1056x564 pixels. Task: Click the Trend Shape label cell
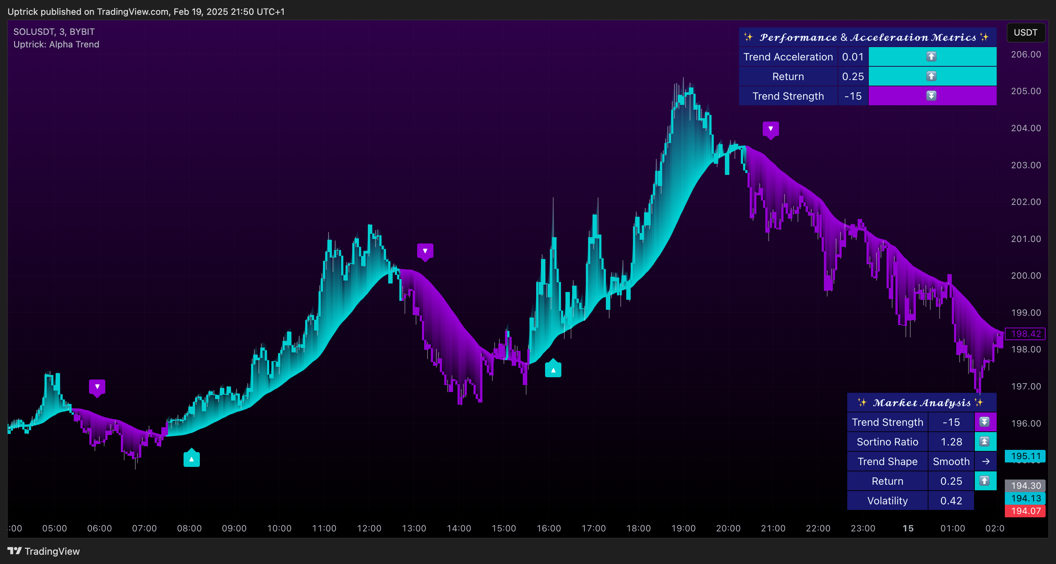888,462
